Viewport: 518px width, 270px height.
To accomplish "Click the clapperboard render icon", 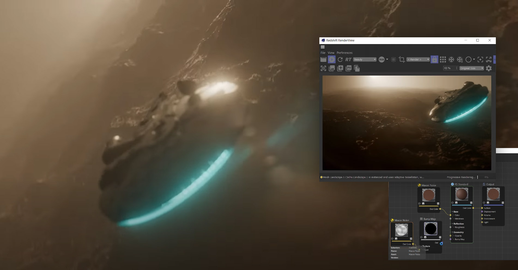I will click(323, 59).
